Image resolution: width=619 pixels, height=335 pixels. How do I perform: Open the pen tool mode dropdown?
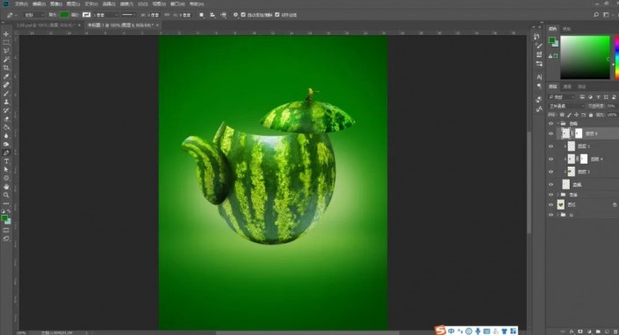click(x=33, y=15)
